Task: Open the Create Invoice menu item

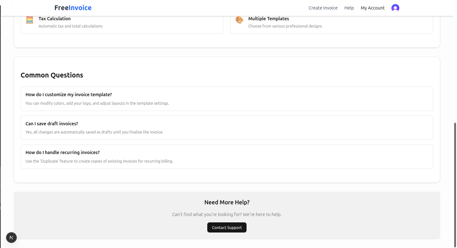Action: tap(323, 8)
